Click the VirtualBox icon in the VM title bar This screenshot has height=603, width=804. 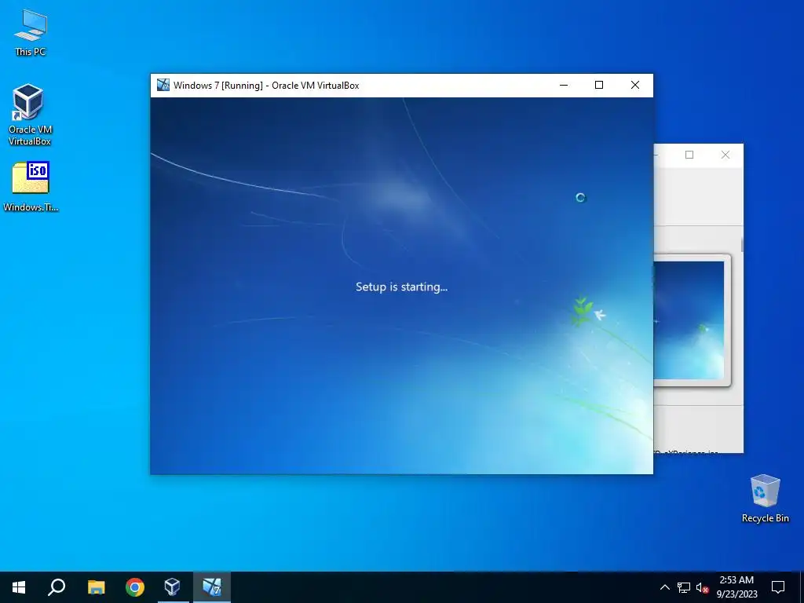163,85
